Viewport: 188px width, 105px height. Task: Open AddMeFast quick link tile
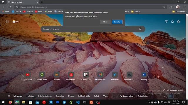coord(129,76)
